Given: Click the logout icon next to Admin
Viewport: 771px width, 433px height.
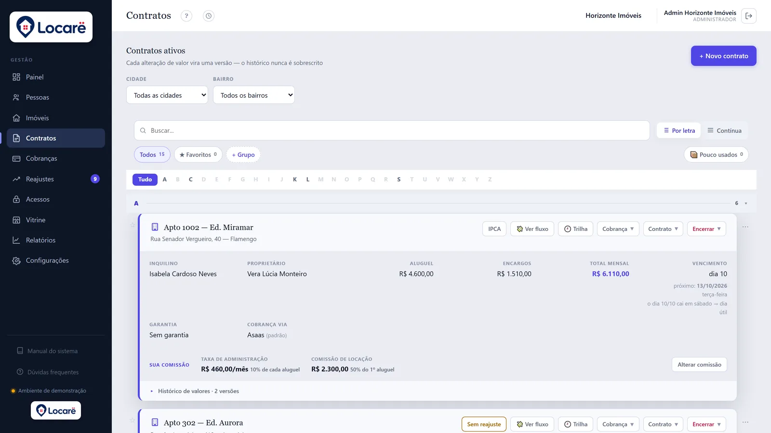Looking at the screenshot, I should point(749,16).
